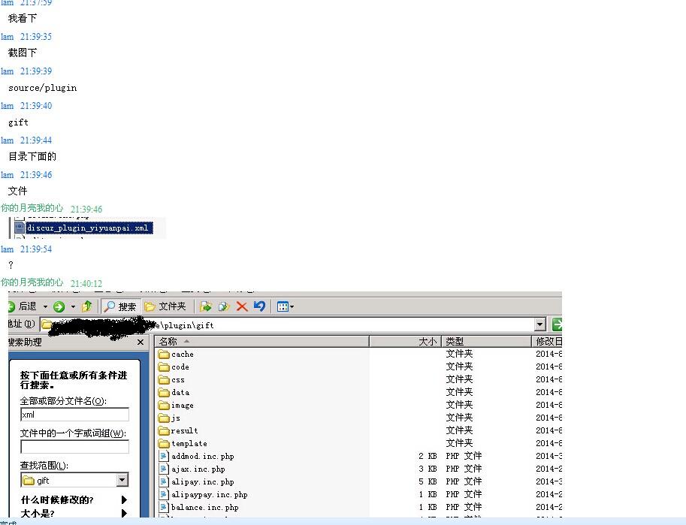Click the PHP 文件 type of ajax.inc.php
The image size is (686, 525).
[x=464, y=469]
